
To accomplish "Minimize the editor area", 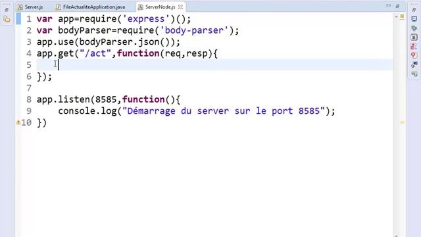I will pos(388,6).
